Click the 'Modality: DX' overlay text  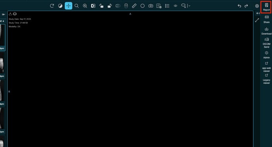coord(15,26)
